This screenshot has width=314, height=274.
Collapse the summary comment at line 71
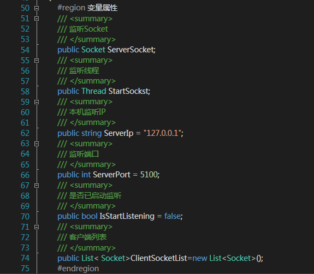(37, 227)
